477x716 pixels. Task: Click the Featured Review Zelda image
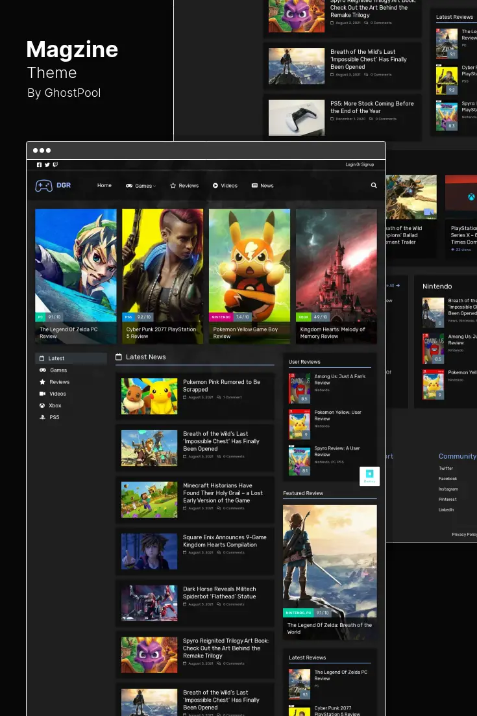(x=330, y=561)
